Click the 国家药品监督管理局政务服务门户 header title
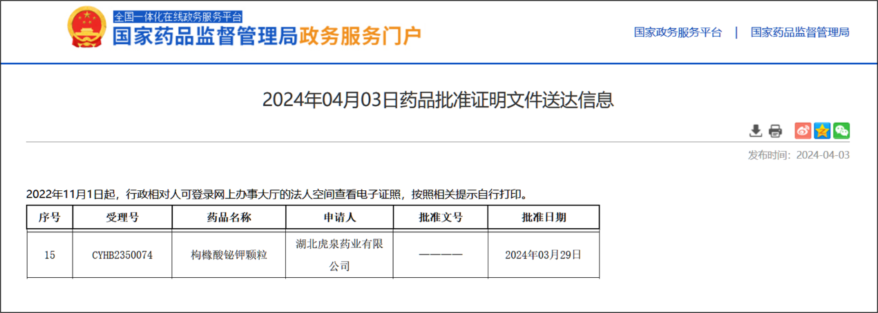This screenshot has height=313, width=878. point(267,37)
